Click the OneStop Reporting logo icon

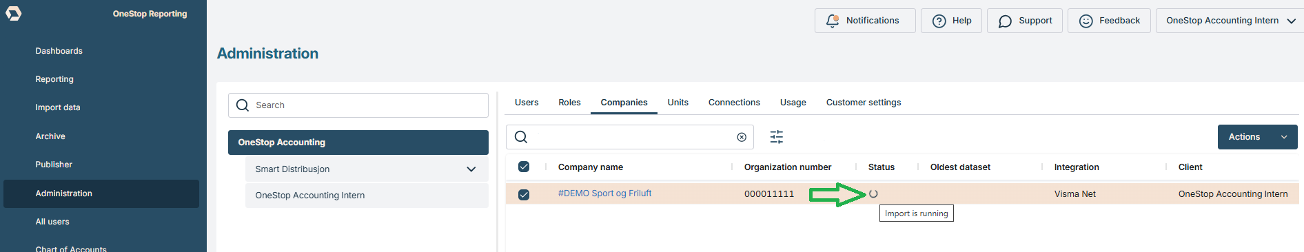pyautogui.click(x=14, y=13)
